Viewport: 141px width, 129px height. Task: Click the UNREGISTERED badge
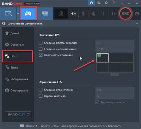point(32,4)
